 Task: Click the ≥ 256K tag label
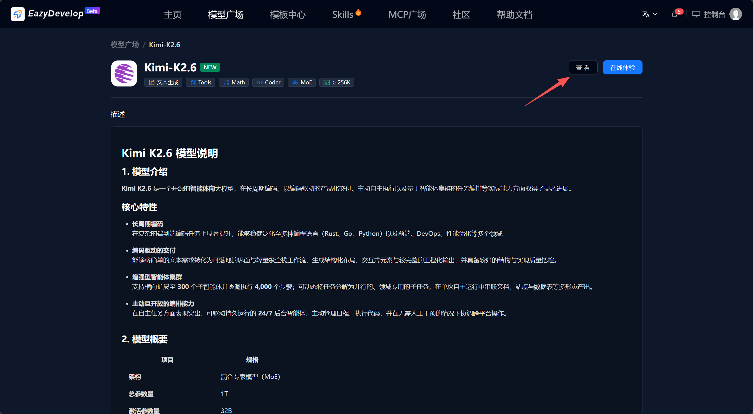(341, 82)
